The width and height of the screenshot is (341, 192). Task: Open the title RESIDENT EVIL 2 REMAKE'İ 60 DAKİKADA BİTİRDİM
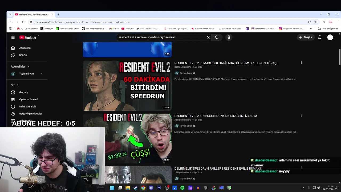pyautogui.click(x=226, y=63)
